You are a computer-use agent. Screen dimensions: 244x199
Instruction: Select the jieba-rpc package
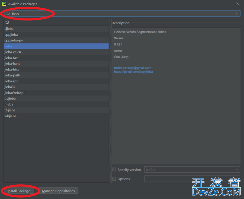[56, 81]
